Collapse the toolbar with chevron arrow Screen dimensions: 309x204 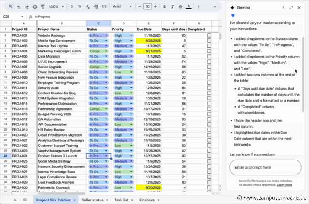point(215,7)
